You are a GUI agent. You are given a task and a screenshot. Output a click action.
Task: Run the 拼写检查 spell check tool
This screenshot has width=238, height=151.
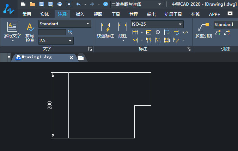[30, 33]
